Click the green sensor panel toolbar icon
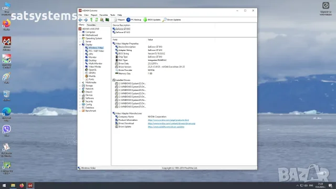This screenshot has height=189, width=336. coord(107,20)
